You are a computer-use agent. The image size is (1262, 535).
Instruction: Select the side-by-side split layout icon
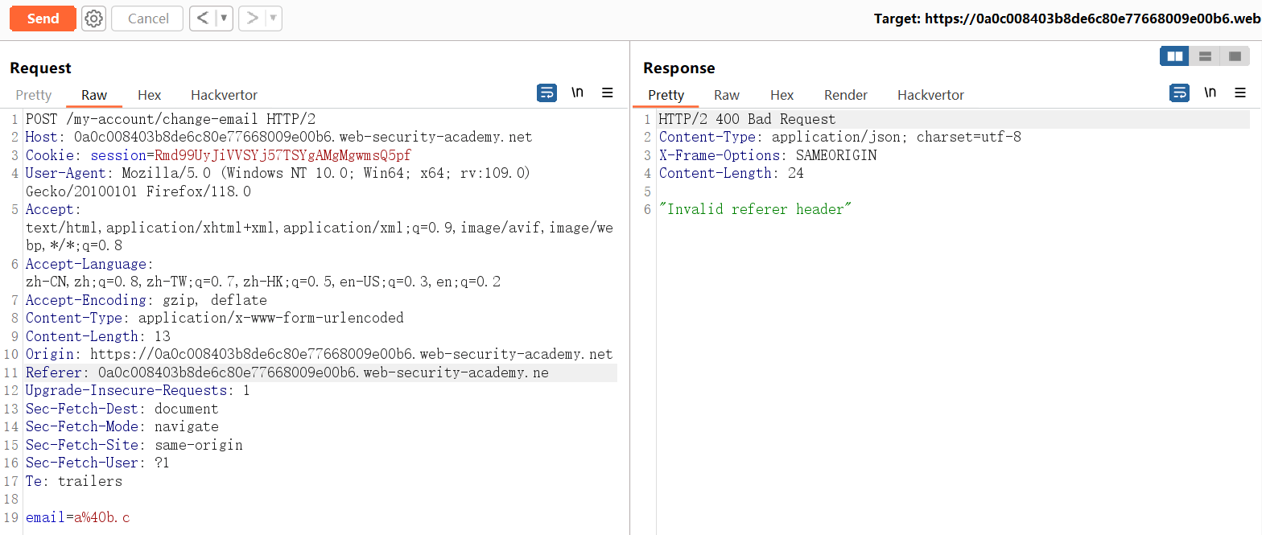[1175, 56]
